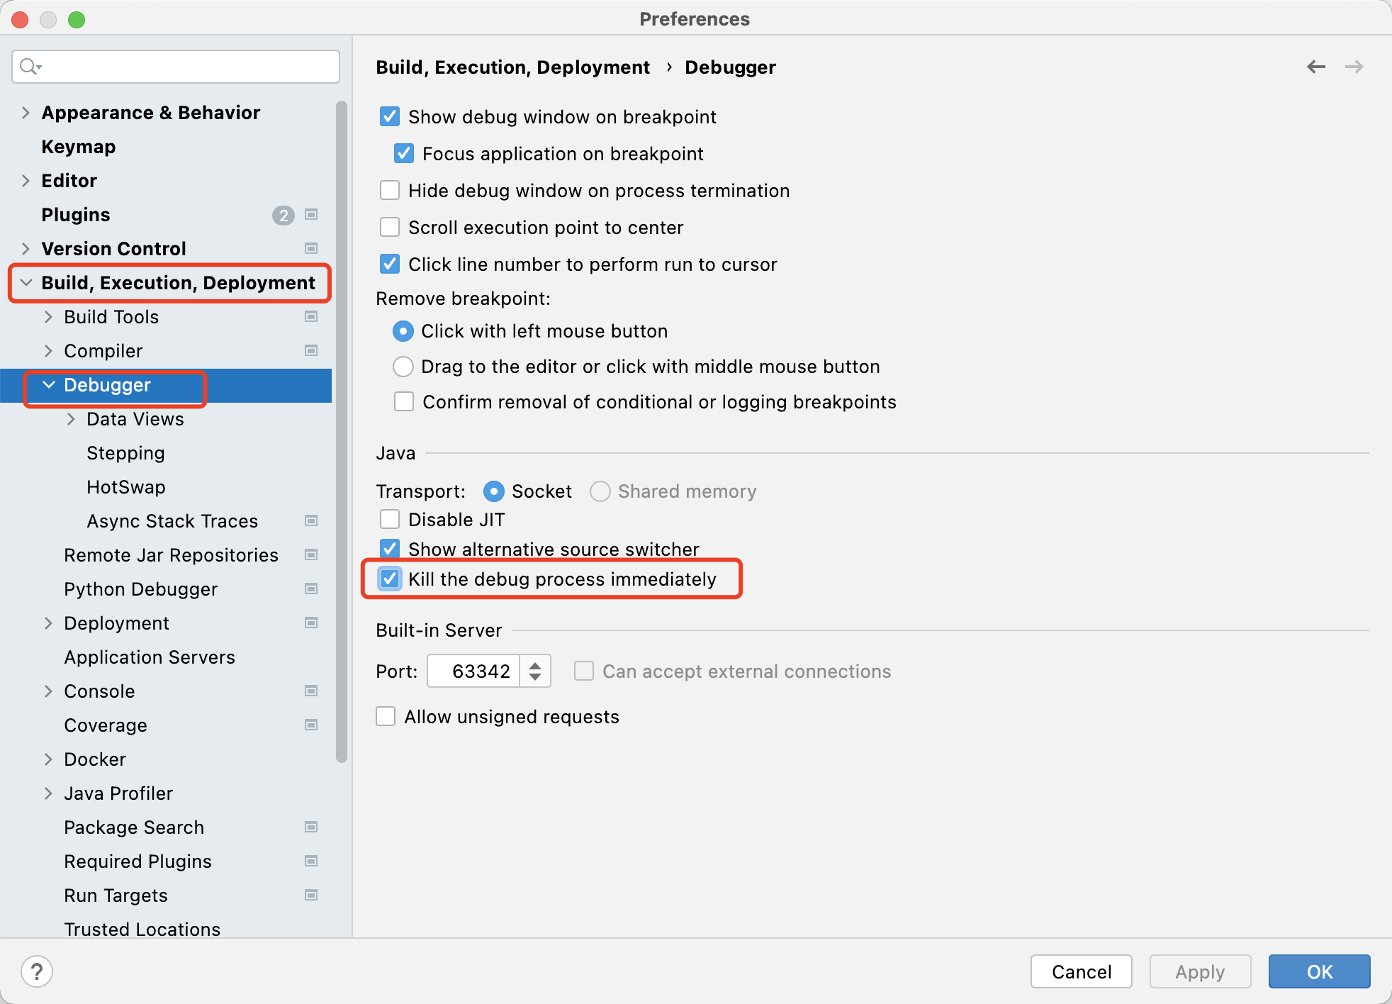Click inside the Port number field
1392x1004 pixels.
click(x=476, y=671)
